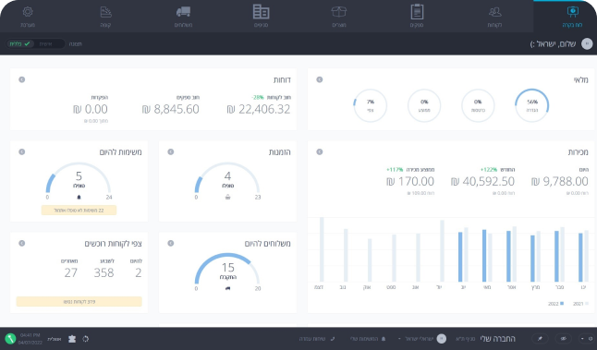Open the work calls phone link

pos(317,339)
